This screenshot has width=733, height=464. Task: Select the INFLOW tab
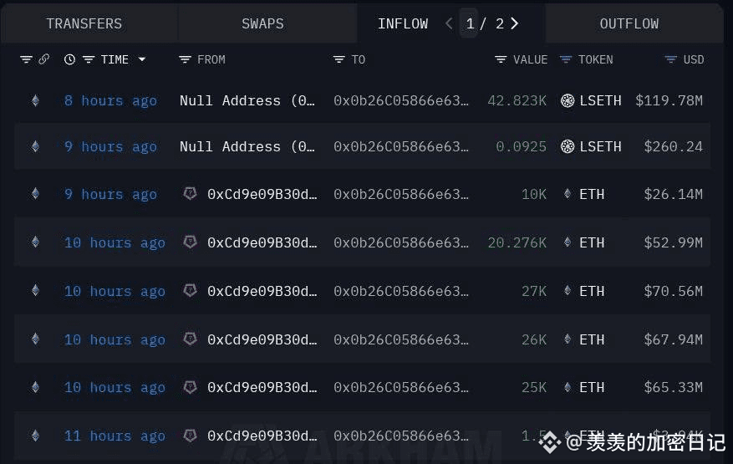coord(403,24)
